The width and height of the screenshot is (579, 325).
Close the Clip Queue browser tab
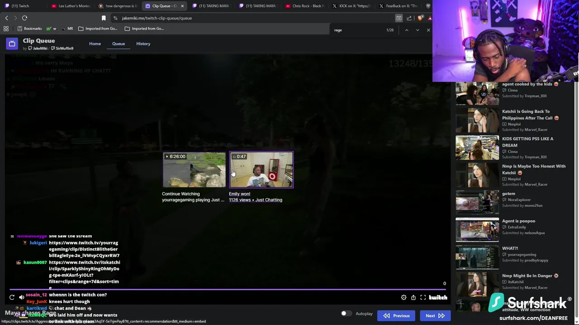[182, 6]
